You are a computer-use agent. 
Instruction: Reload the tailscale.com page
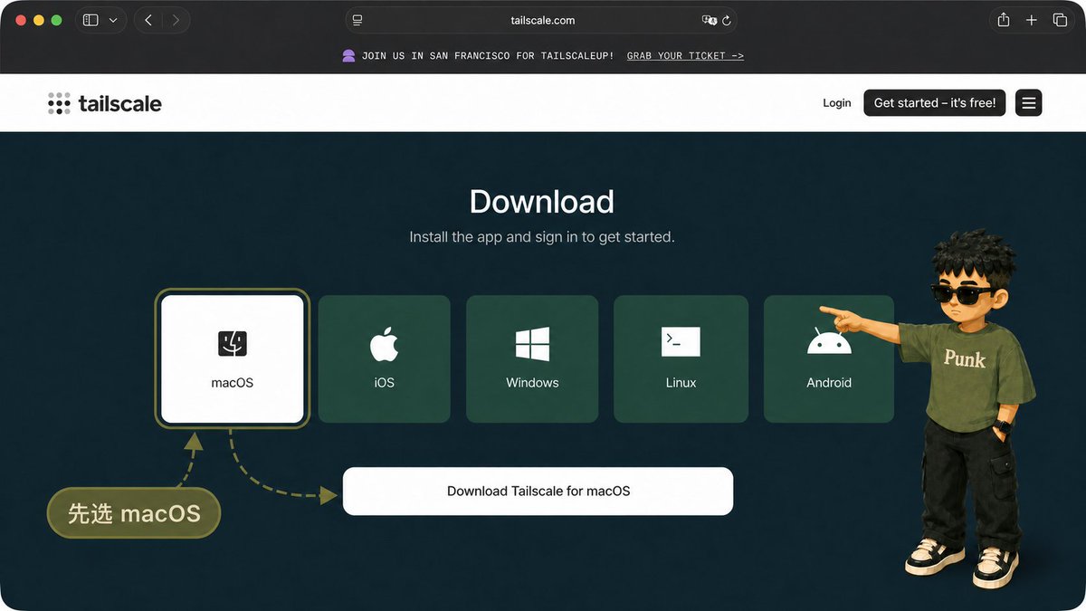(727, 20)
